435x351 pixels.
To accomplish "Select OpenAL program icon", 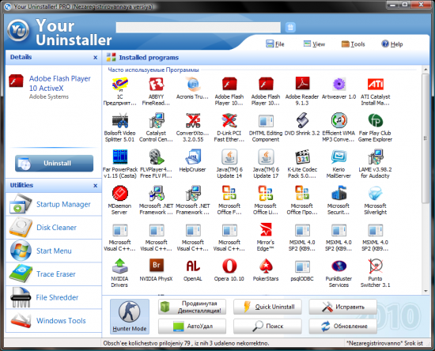I will tap(193, 266).
